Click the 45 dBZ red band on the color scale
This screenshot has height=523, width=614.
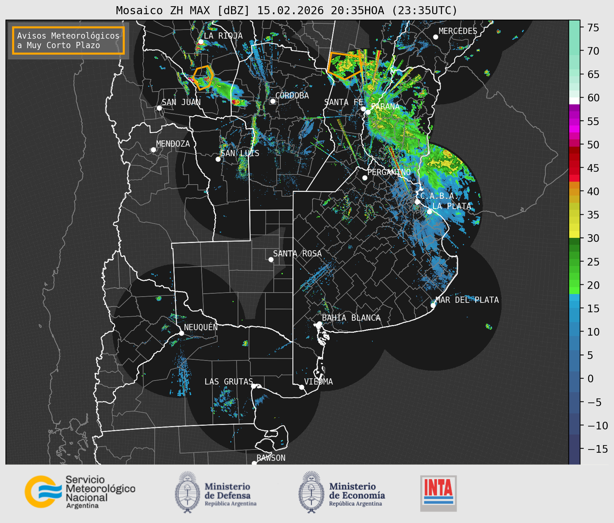[574, 168]
